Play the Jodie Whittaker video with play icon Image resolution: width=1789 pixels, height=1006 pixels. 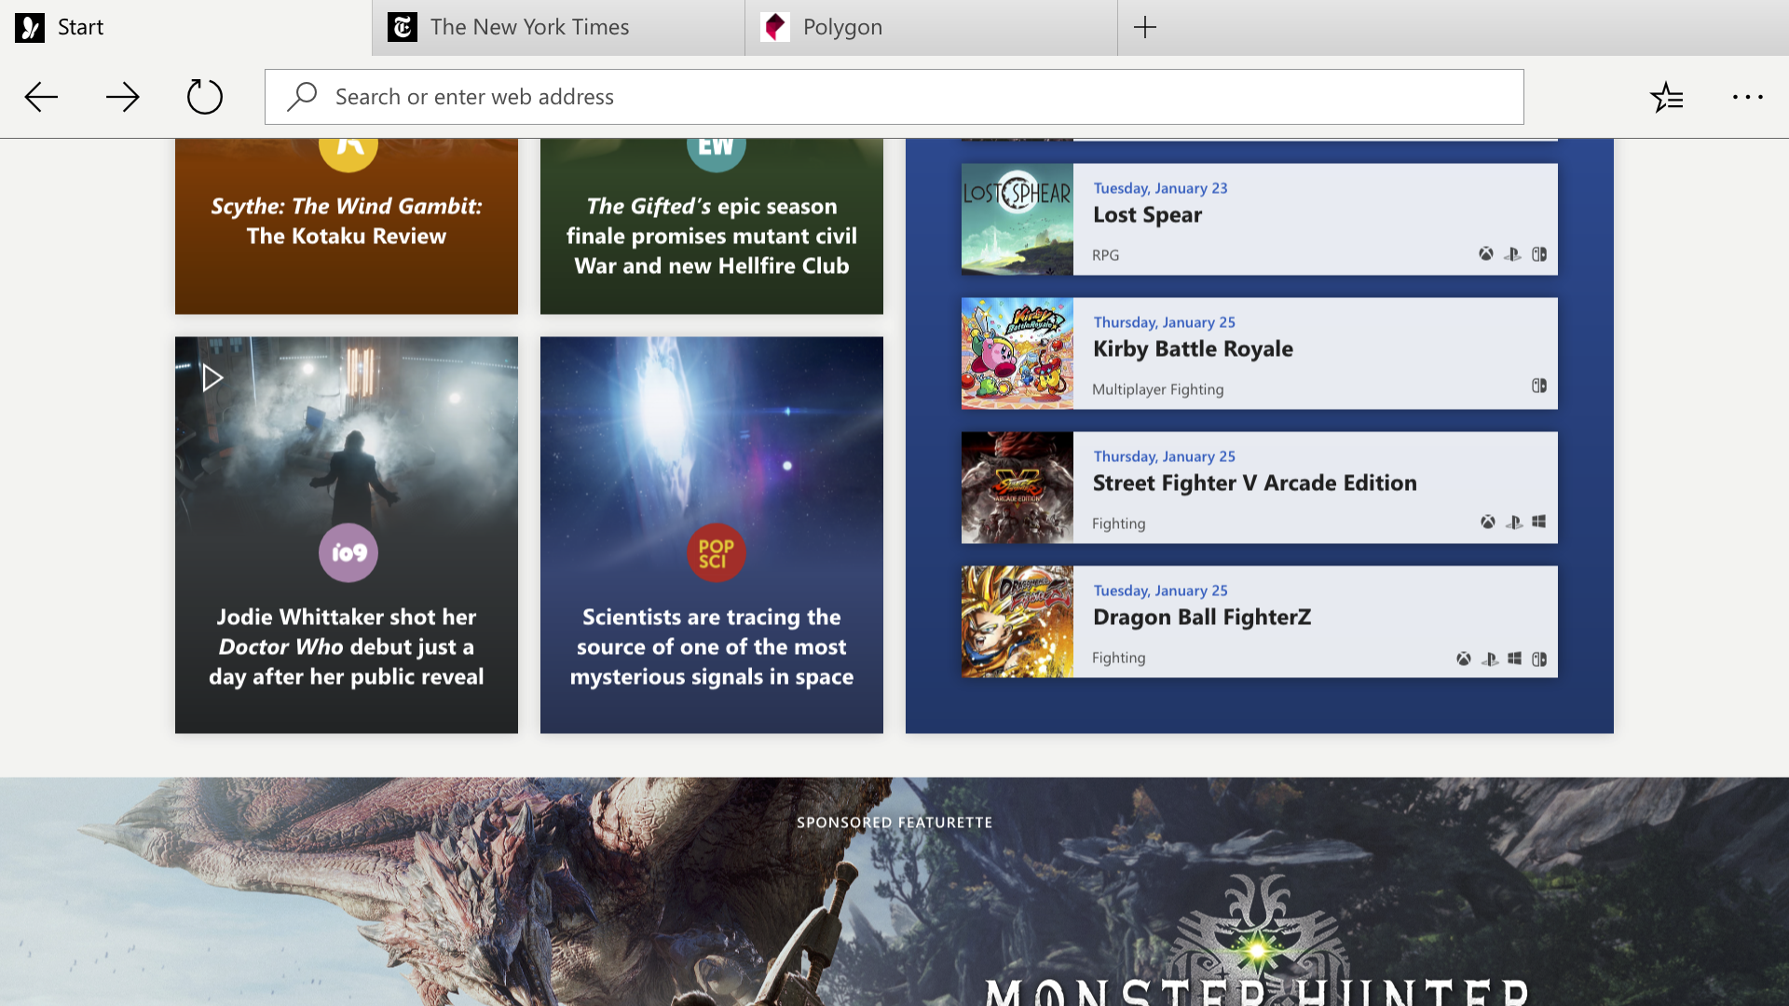click(212, 377)
